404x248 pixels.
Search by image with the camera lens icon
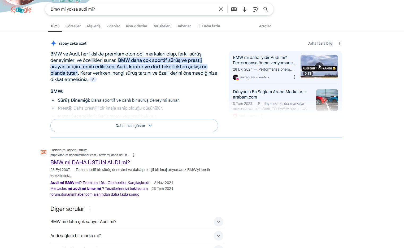[x=255, y=9]
